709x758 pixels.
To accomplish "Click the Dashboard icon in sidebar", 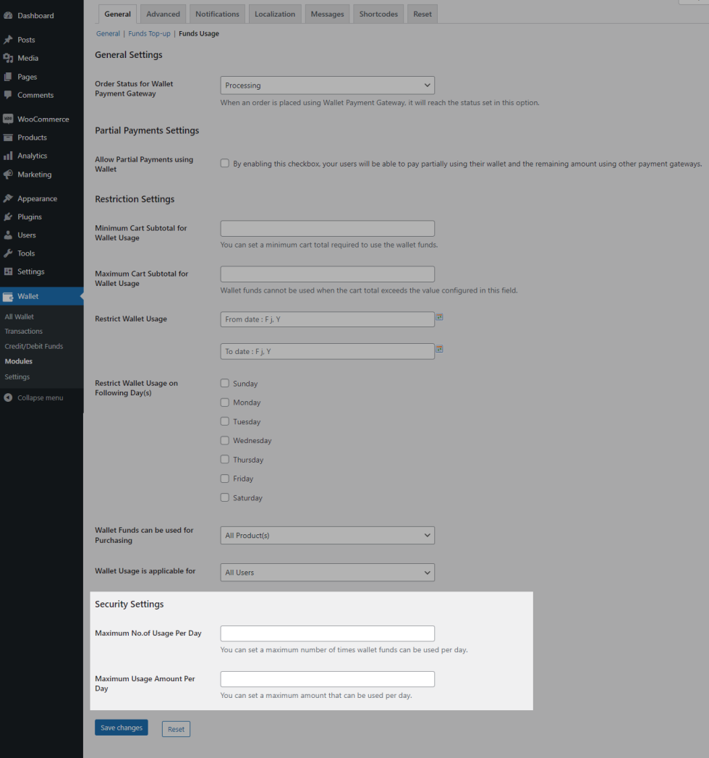I will (x=8, y=15).
